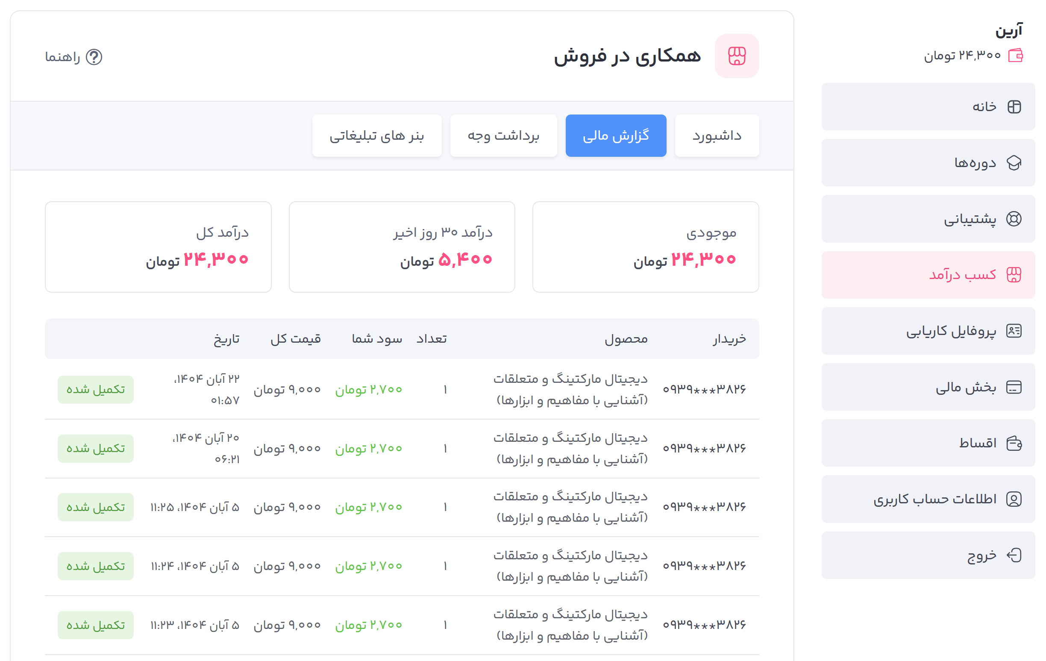1046x661 pixels.
Task: Click the credit card icon for بخش مالی
Action: 1014,387
